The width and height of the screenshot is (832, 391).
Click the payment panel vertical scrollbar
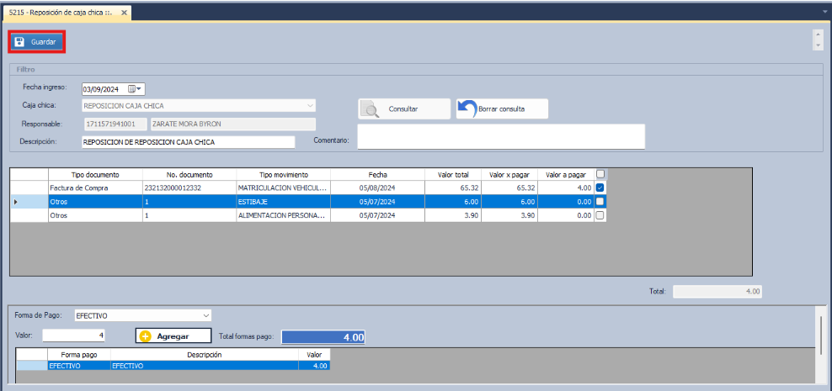click(x=821, y=336)
